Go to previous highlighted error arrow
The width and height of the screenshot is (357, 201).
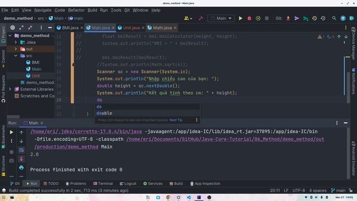[x=339, y=36]
